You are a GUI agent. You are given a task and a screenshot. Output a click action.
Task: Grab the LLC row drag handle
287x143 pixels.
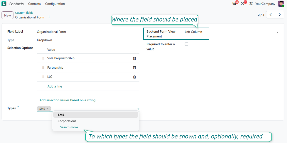coord(43,77)
